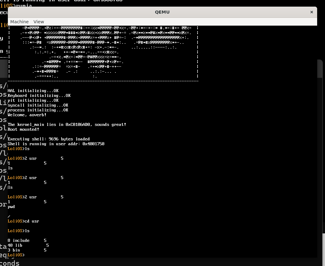The height and width of the screenshot is (266, 325).
Task: Click the '8 include' directory entry
Action: [19, 240]
